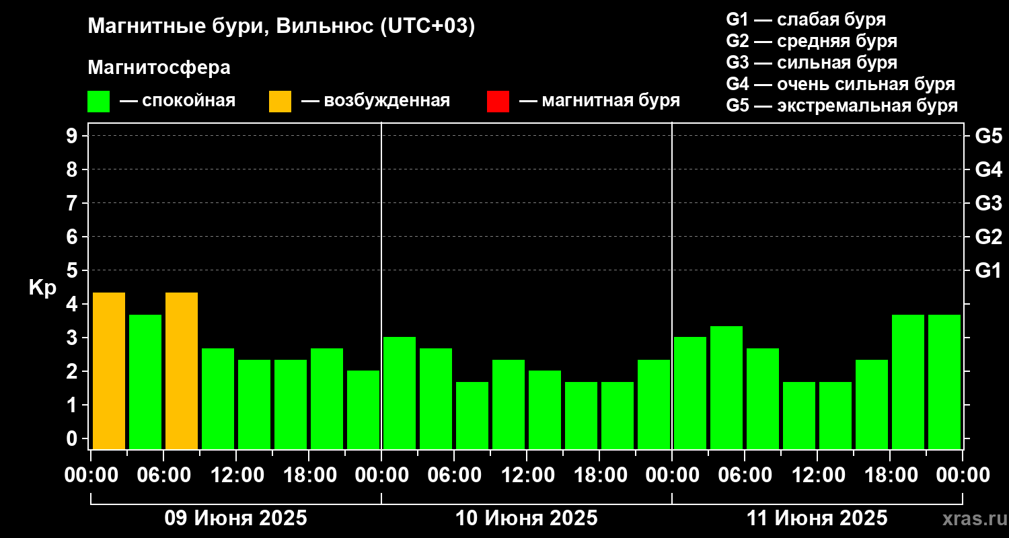Click the '12:00' tick label for 10 Июня
This screenshot has height=538, width=1009.
point(527,475)
